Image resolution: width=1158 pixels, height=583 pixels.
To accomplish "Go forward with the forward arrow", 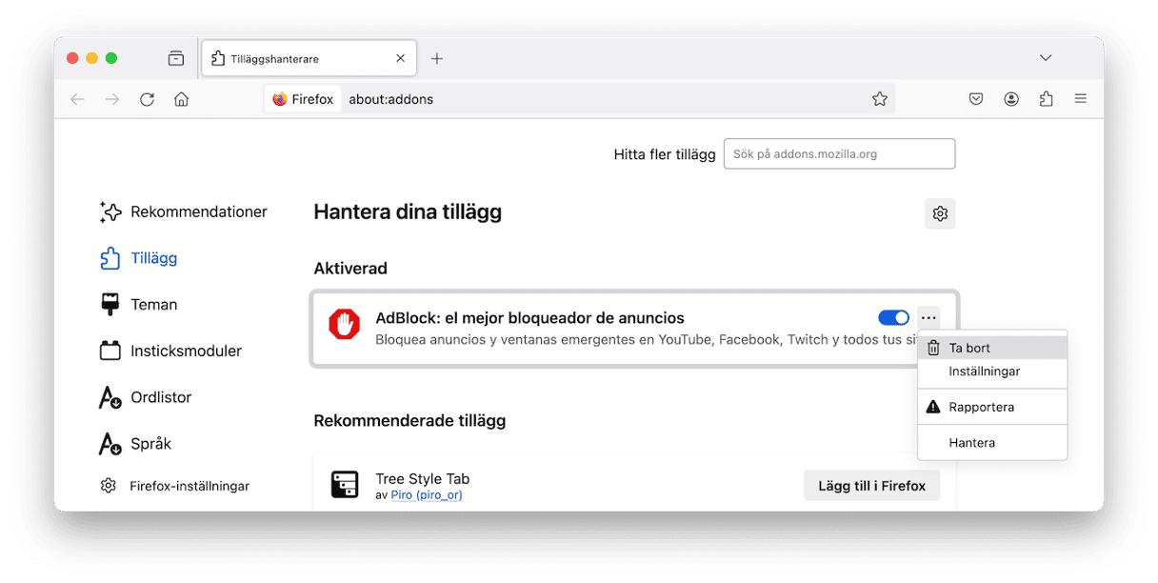I will [112, 99].
